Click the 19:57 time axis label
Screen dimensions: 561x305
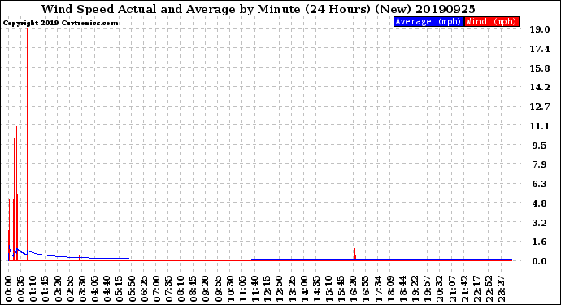(427, 289)
